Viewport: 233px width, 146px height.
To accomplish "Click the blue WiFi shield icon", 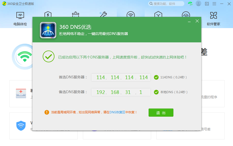I will (21, 126).
